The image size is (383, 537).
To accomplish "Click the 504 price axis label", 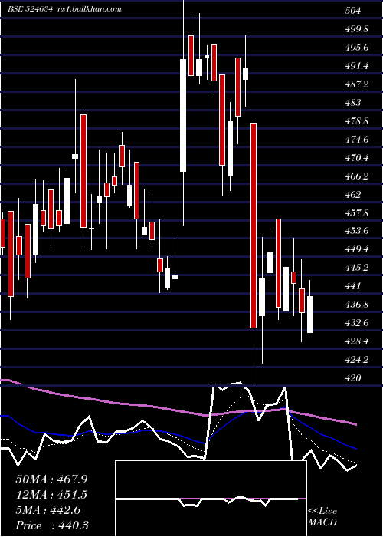I will tap(352, 11).
